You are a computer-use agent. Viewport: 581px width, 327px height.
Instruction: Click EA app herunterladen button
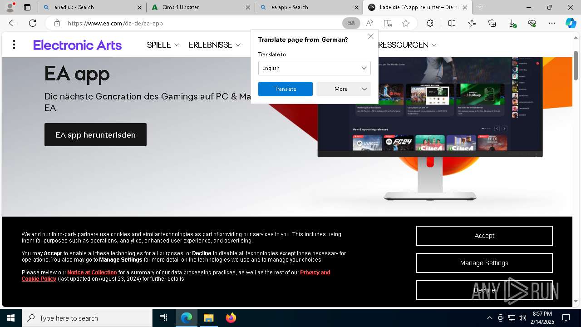(95, 135)
